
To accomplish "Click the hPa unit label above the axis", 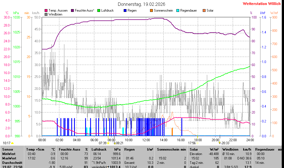I will 16,13.
